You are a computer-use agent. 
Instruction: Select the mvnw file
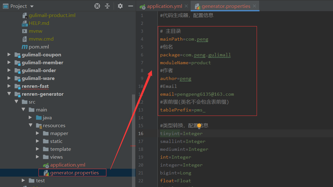[35, 31]
